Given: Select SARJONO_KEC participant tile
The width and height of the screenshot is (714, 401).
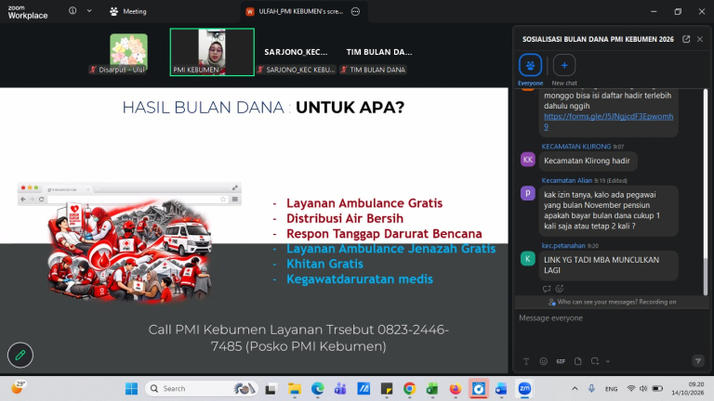Looking at the screenshot, I should point(296,52).
